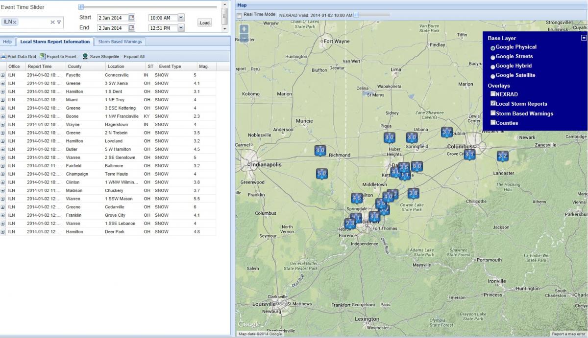588x338 pixels.
Task: Click the Save Shapefile globe icon
Action: 85,57
